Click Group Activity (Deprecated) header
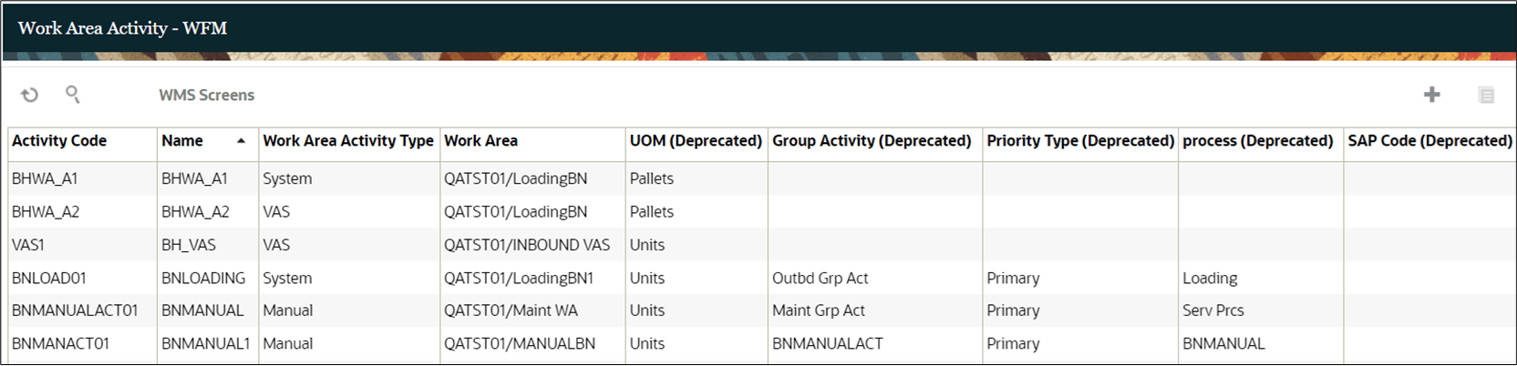Image resolution: width=1517 pixels, height=366 pixels. 872,141
